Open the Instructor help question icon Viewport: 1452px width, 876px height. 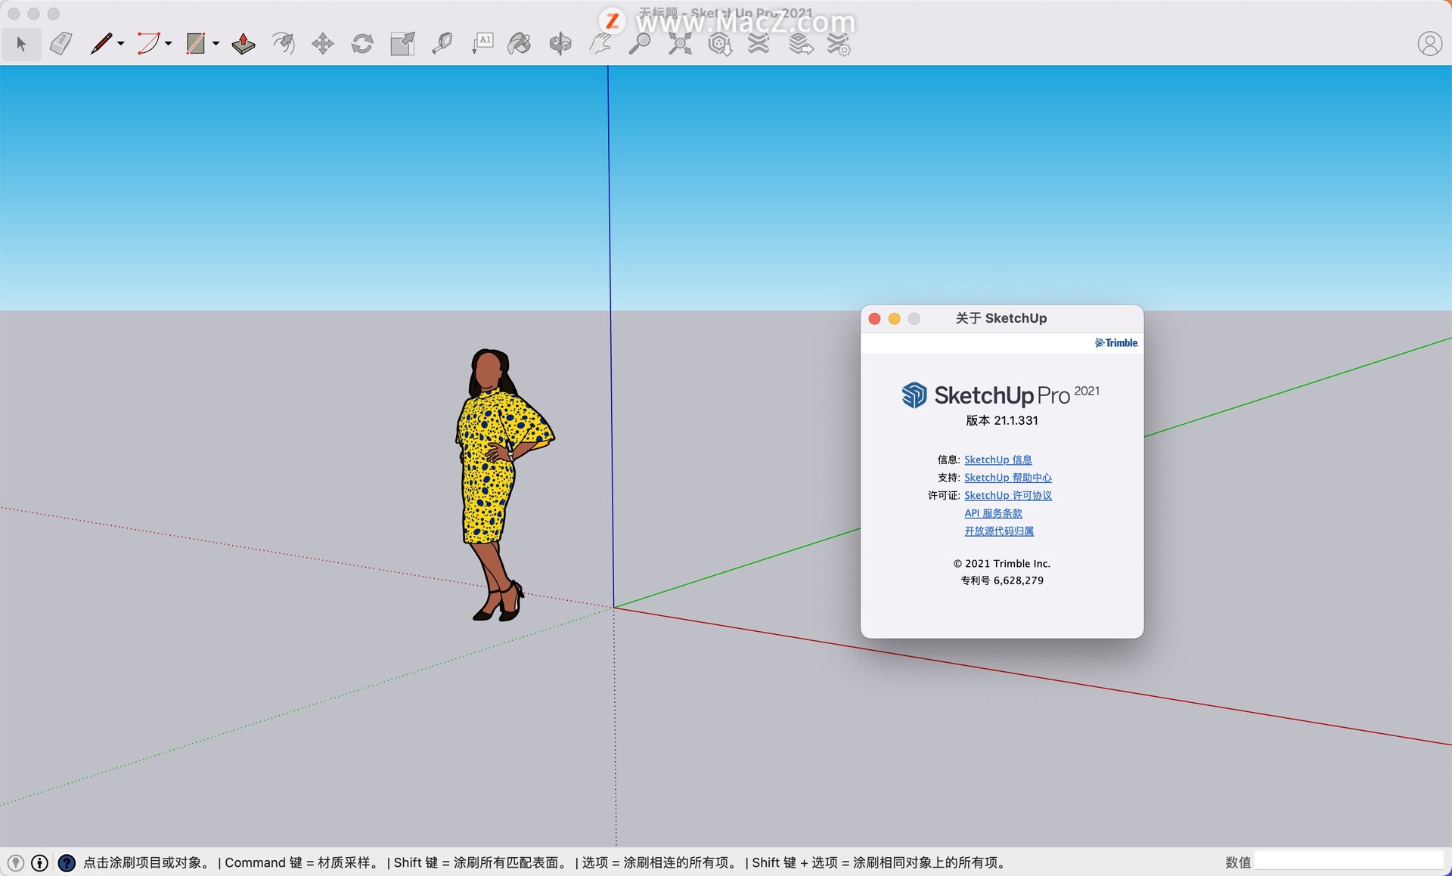pyautogui.click(x=67, y=862)
